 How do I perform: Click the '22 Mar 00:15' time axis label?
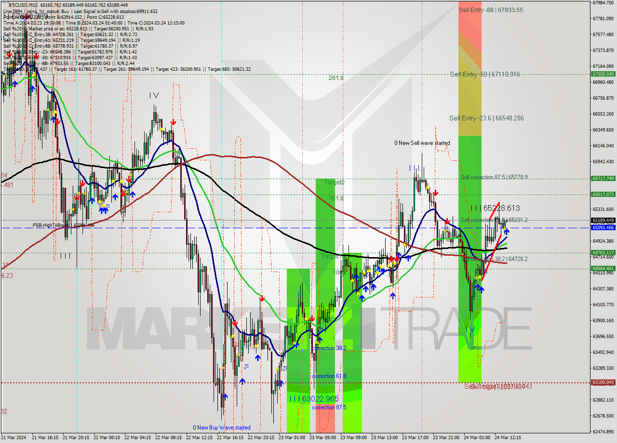[107, 438]
